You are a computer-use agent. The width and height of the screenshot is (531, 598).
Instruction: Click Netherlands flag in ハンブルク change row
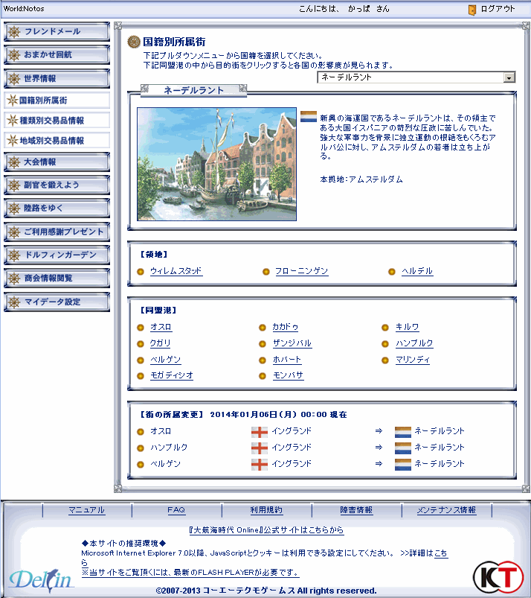tap(403, 448)
